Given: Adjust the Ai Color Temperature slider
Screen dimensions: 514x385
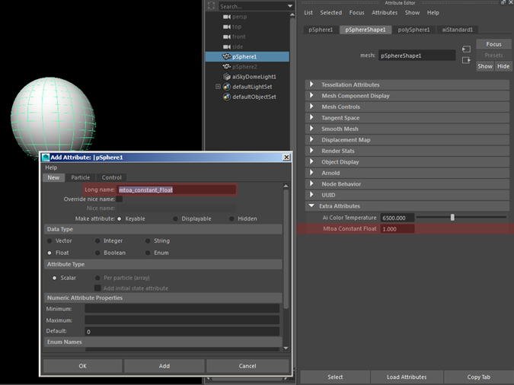Looking at the screenshot, I should [452, 218].
